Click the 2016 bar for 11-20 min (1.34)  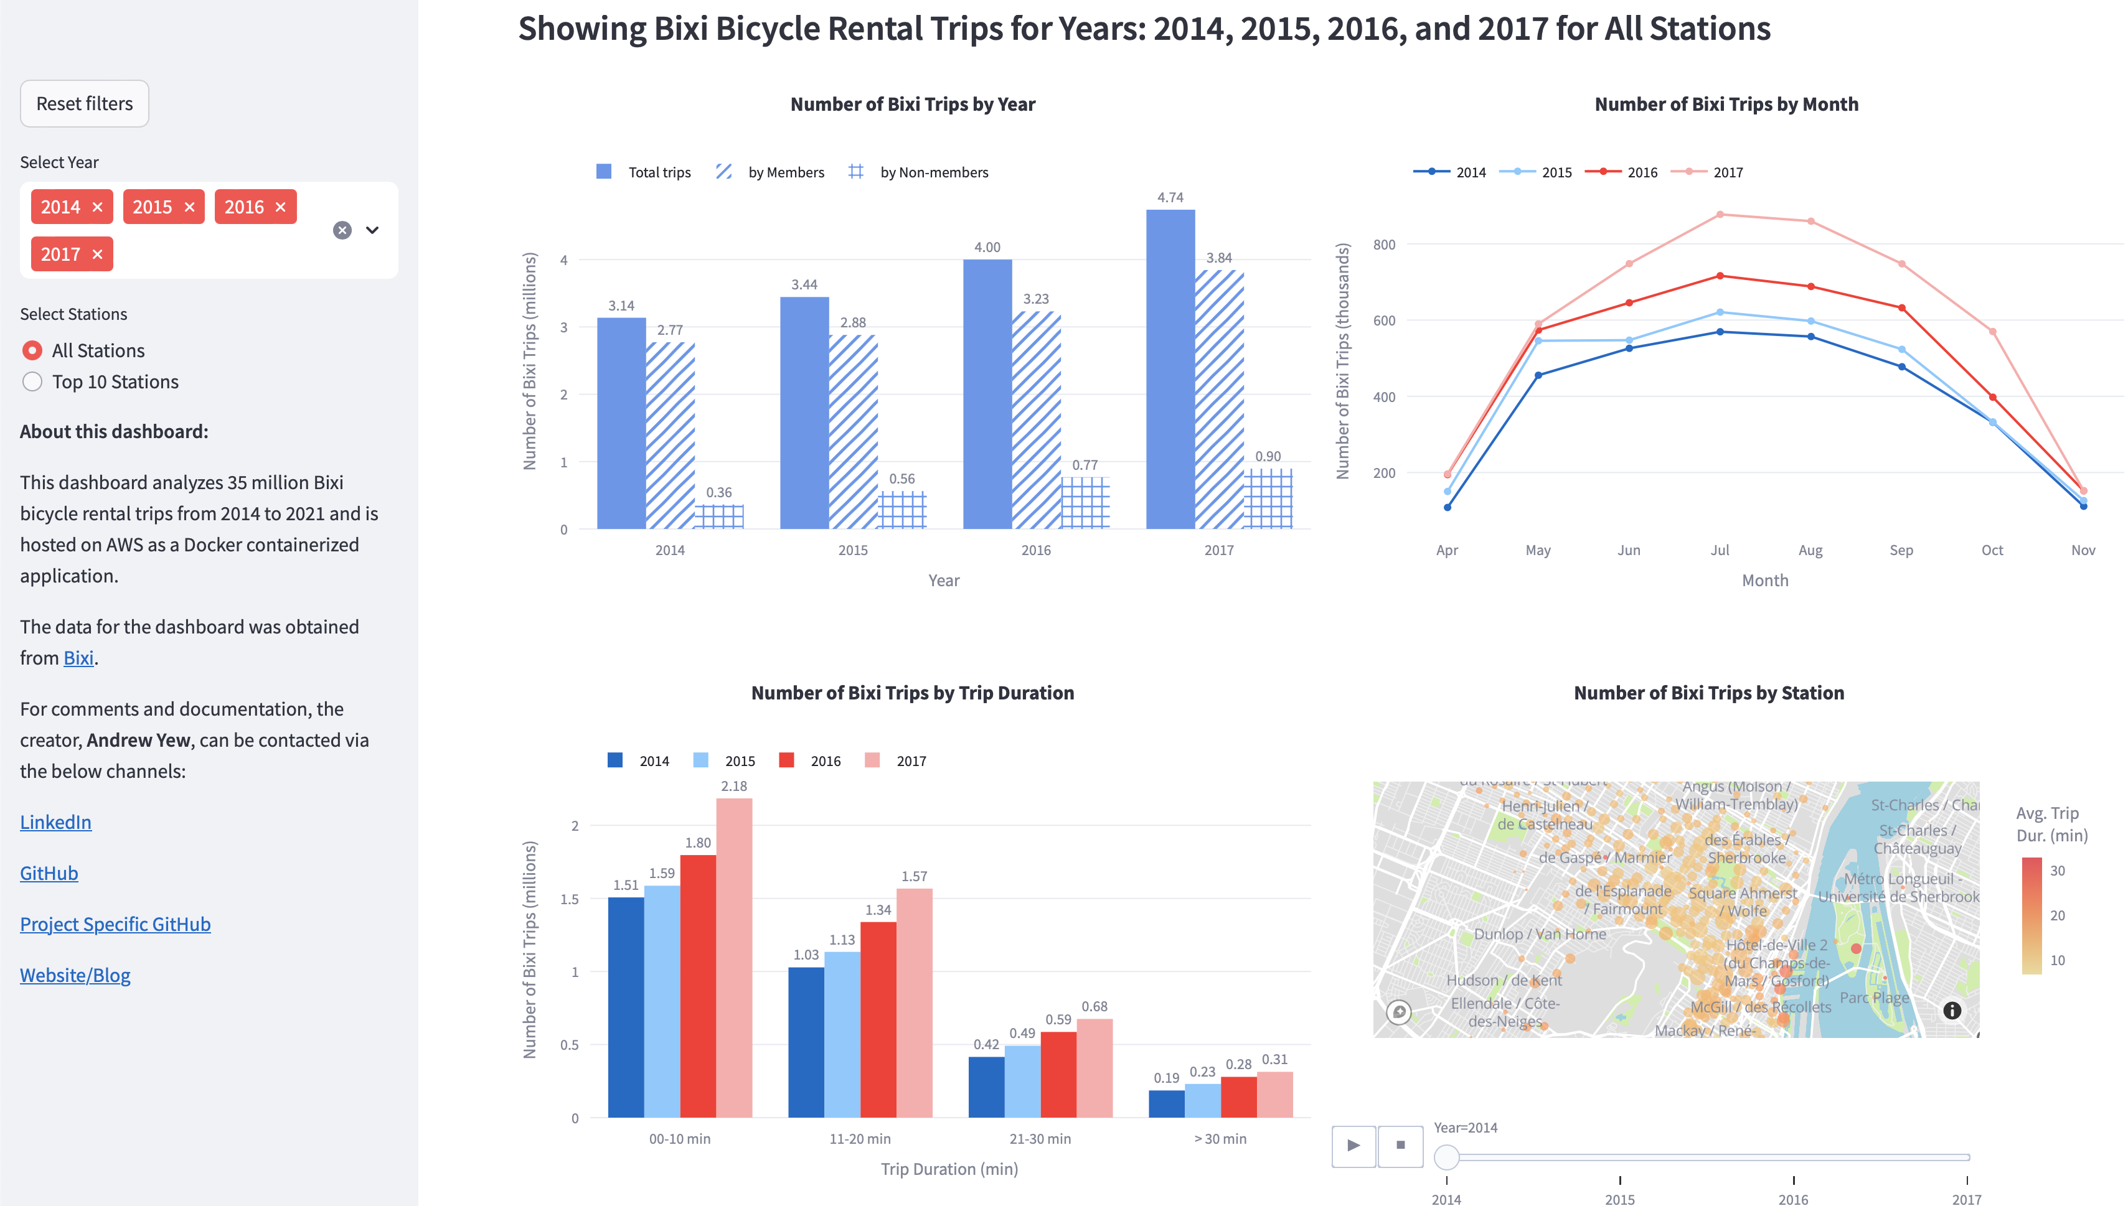coord(878,1020)
